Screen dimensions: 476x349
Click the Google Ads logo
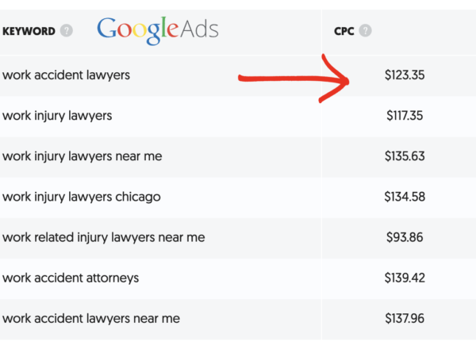pyautogui.click(x=158, y=30)
